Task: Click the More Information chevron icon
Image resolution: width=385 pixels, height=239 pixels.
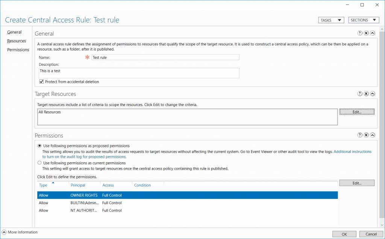Action: point(4,232)
